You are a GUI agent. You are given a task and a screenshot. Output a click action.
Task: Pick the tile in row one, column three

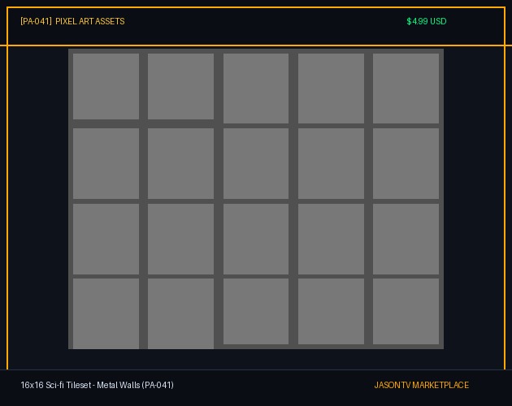[x=256, y=89]
